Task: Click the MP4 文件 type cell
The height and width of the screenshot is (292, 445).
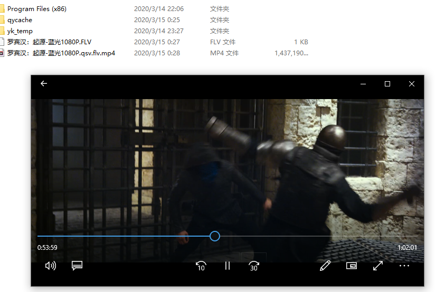Action: point(224,53)
